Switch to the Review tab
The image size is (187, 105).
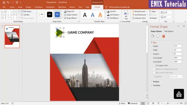[x=72, y=7]
